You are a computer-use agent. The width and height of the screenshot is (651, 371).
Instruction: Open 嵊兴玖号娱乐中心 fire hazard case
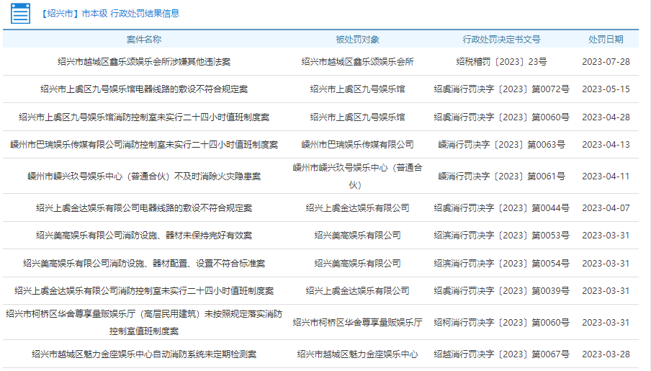(144, 176)
